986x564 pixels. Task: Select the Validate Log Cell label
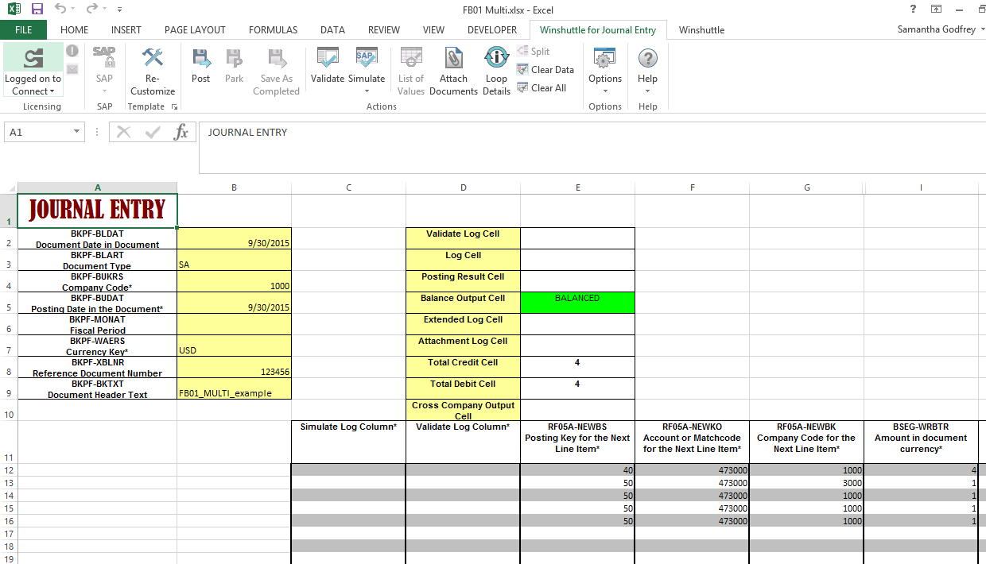pyautogui.click(x=463, y=238)
